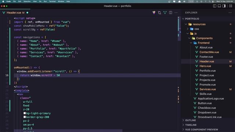The width and height of the screenshot is (235, 132).
Task: Toggle the secondary side bar layout button
Action: click(224, 6)
